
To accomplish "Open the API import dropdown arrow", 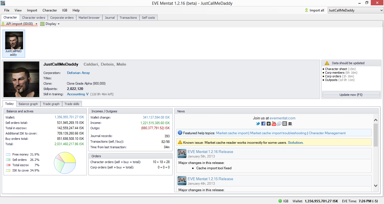I will 37,24.
